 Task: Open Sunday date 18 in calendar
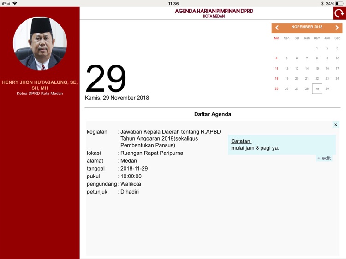coord(276,79)
